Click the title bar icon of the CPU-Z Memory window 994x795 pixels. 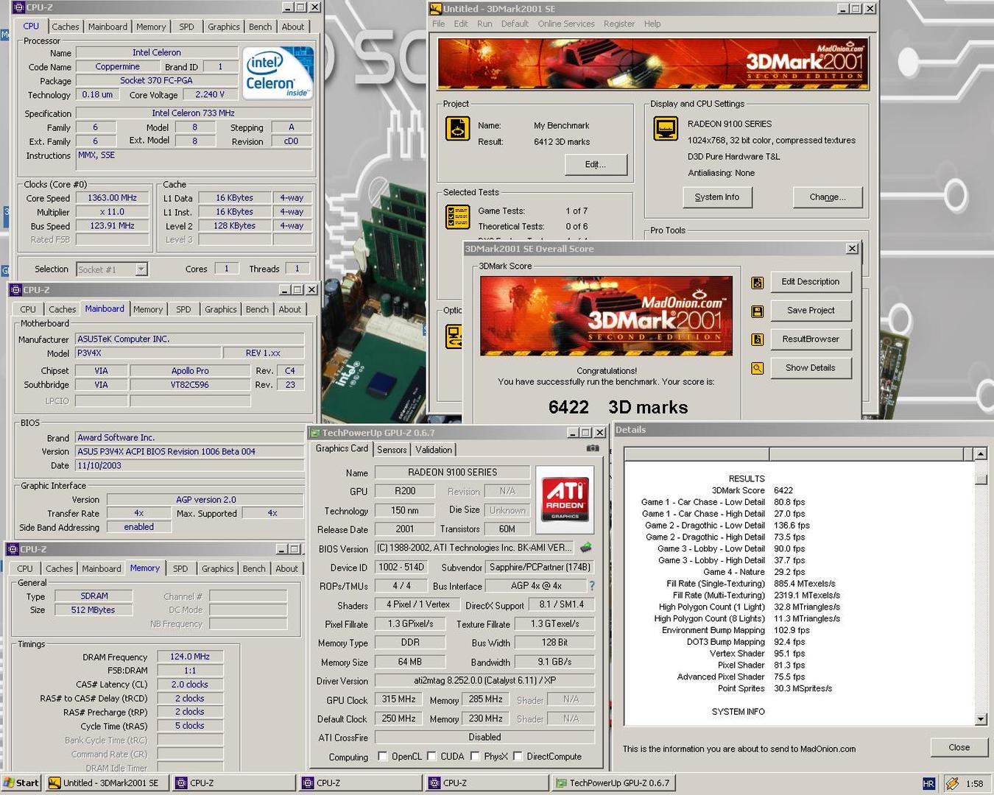click(13, 549)
